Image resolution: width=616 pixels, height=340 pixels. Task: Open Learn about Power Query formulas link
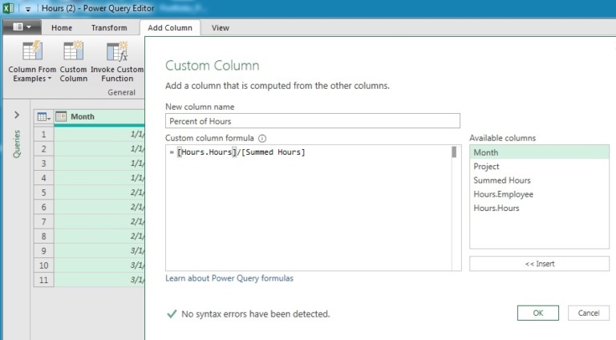pyautogui.click(x=229, y=278)
